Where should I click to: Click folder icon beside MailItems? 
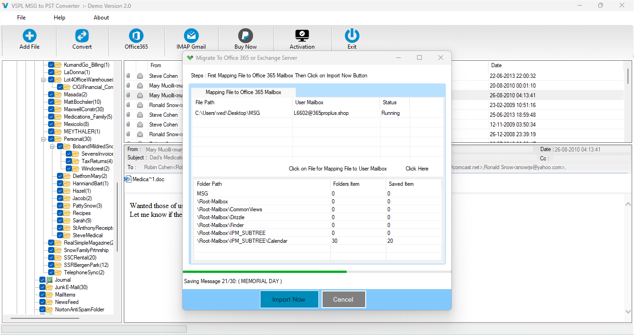tap(50, 295)
